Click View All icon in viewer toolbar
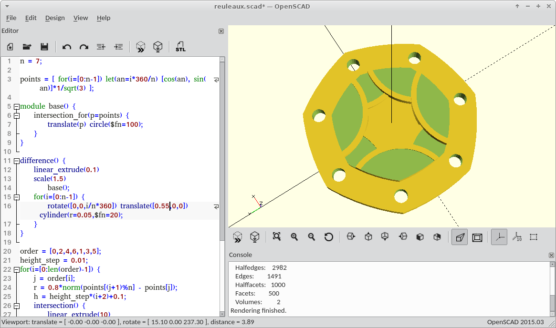This screenshot has height=328, width=556. click(x=276, y=236)
